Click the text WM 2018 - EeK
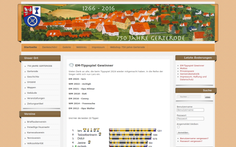The width and height of the screenshot is (236, 147). (77, 94)
